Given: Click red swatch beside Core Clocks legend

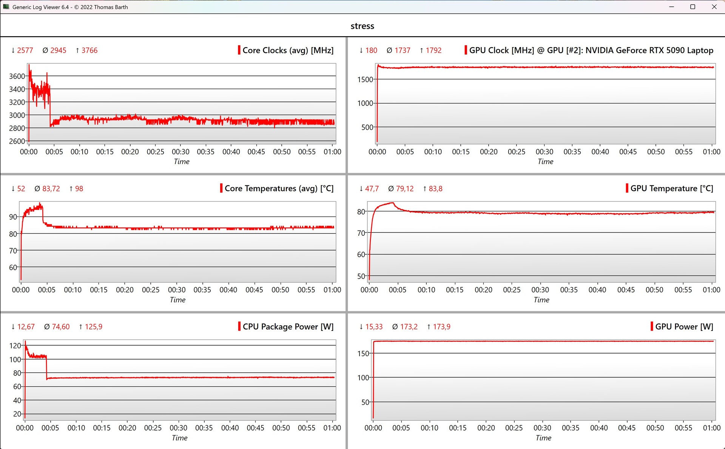Looking at the screenshot, I should 239,50.
